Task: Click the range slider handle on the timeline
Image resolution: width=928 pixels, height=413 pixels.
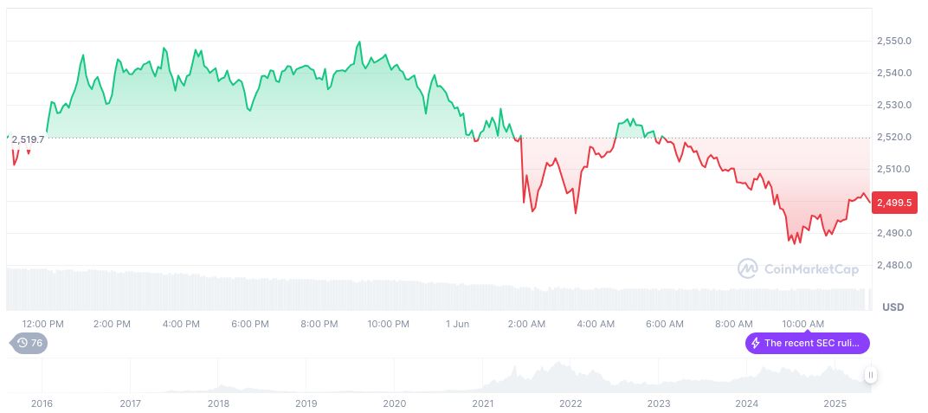Action: (870, 375)
